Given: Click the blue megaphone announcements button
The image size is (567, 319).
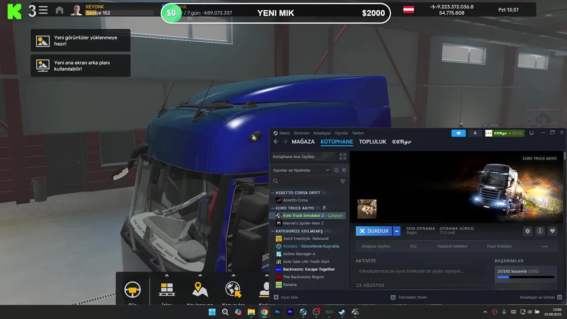Looking at the screenshot, I should (458, 133).
